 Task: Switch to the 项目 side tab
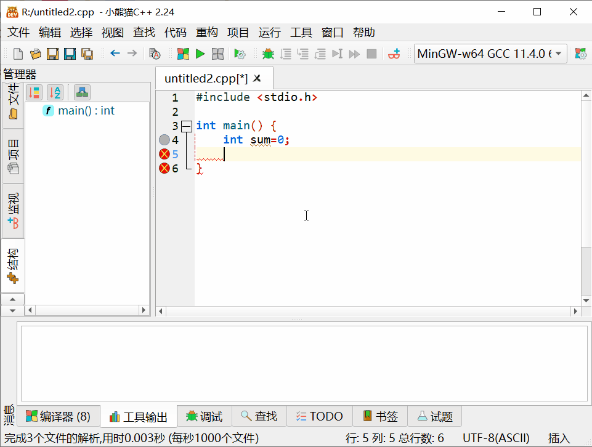(13, 156)
